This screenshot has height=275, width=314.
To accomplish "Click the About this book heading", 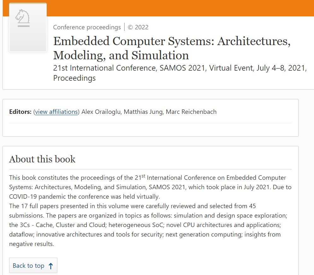I will pos(42,159).
